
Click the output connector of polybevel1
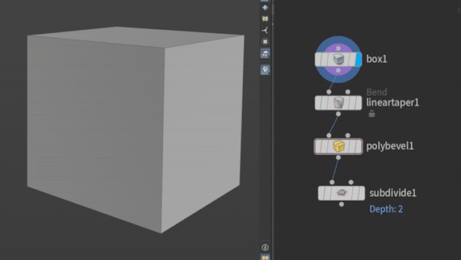(x=338, y=157)
